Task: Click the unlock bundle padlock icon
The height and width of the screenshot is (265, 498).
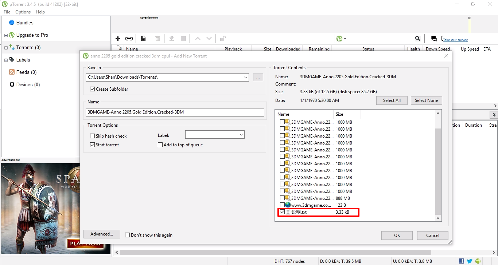Action: (x=222, y=39)
